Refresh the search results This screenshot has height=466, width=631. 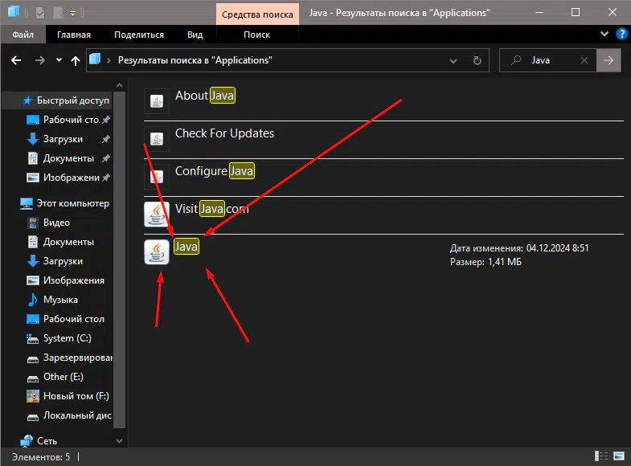click(477, 61)
